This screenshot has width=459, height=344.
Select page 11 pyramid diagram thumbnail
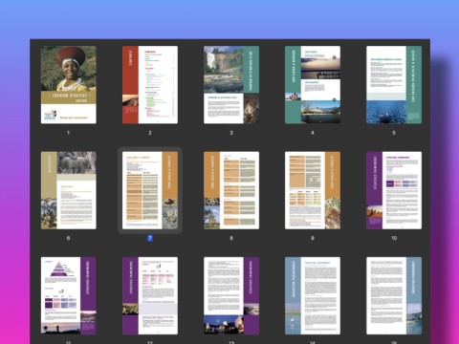click(69, 295)
